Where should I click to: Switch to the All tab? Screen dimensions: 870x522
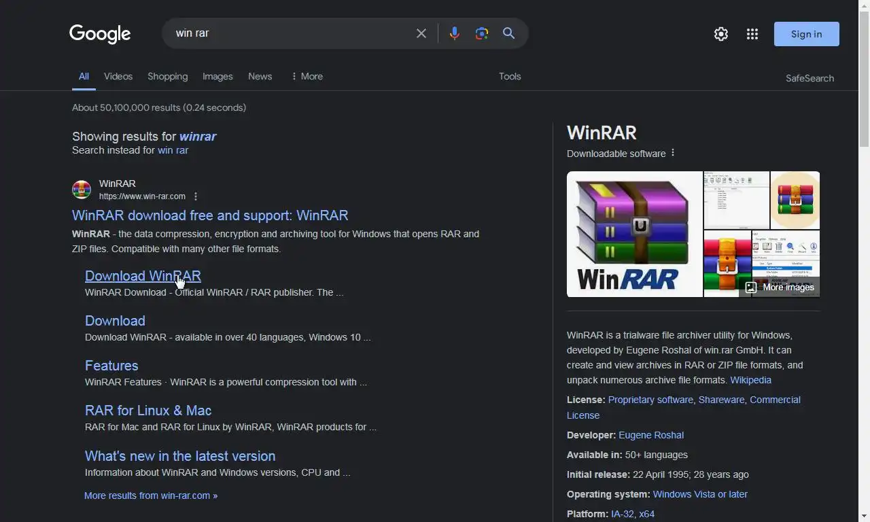coord(84,76)
